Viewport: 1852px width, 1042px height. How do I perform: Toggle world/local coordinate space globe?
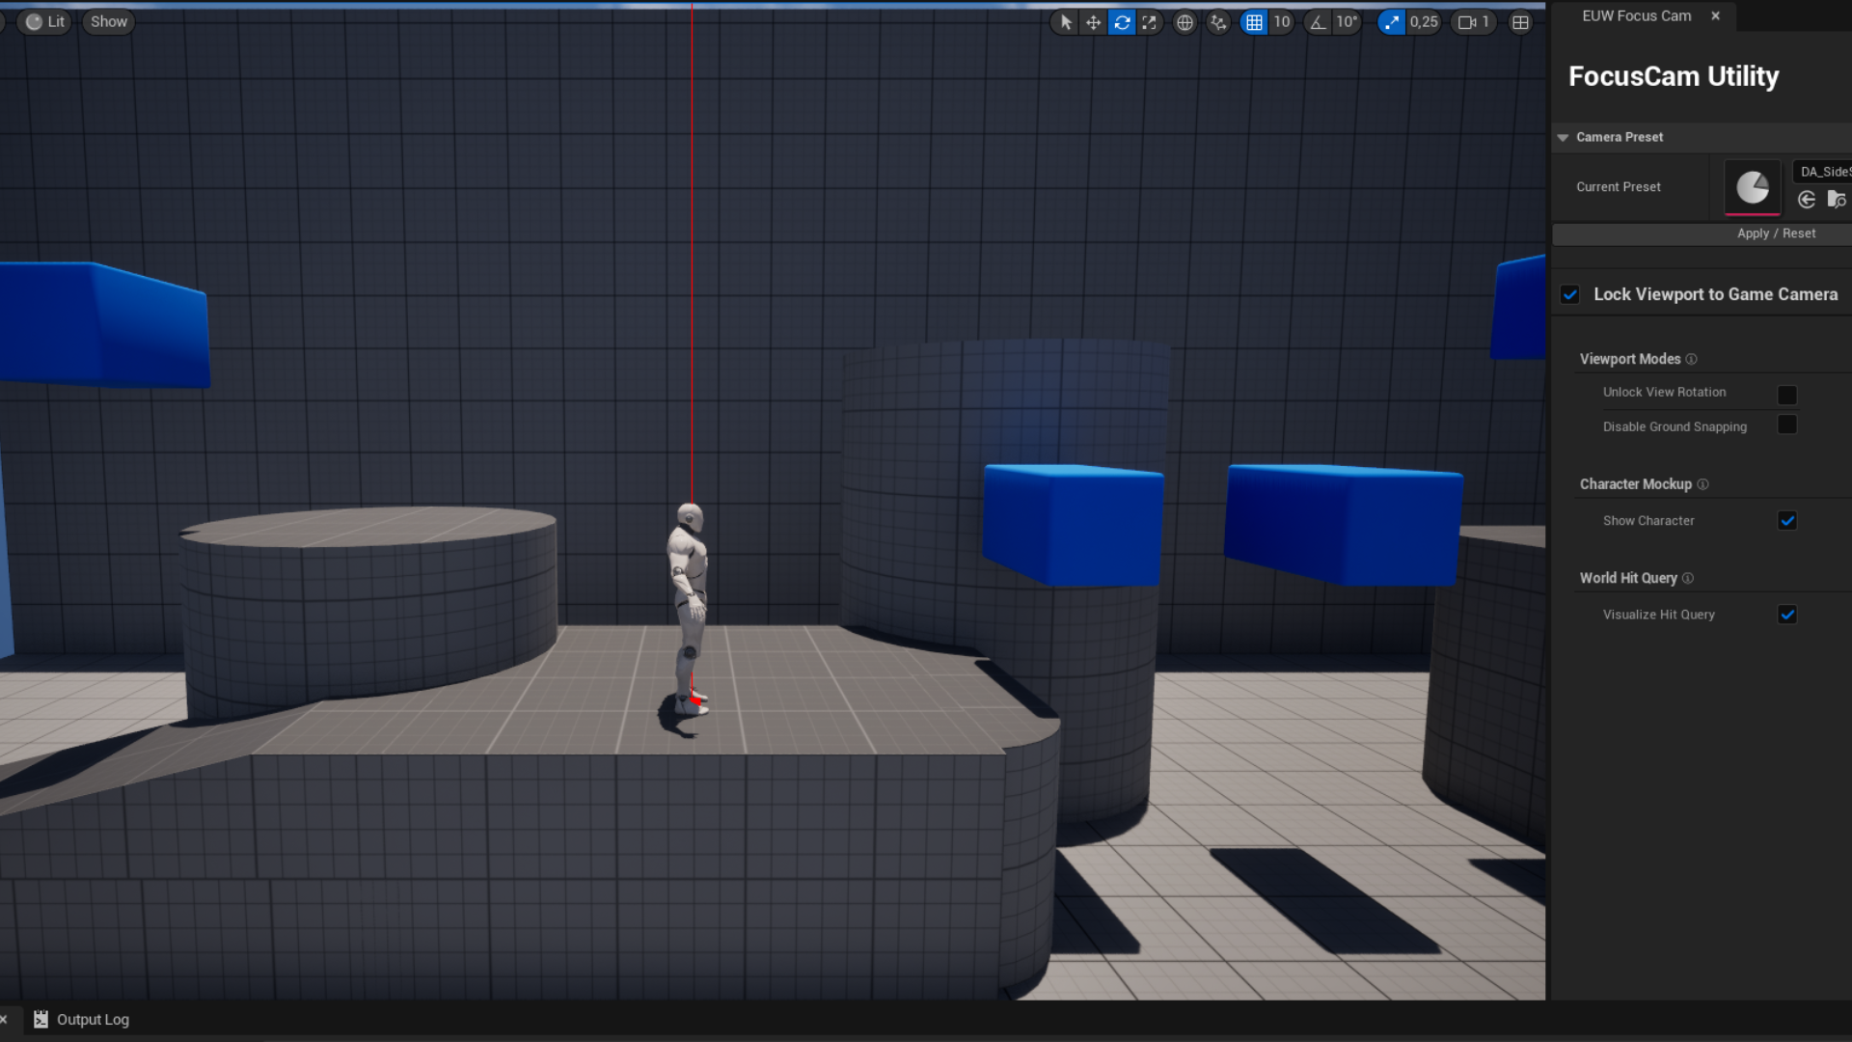(x=1185, y=22)
